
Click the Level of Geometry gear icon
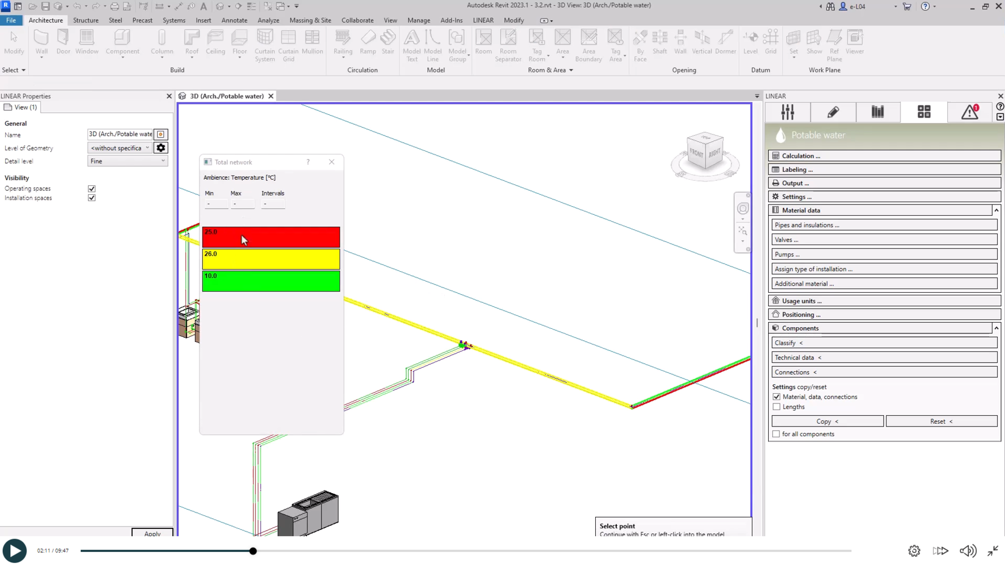point(161,148)
